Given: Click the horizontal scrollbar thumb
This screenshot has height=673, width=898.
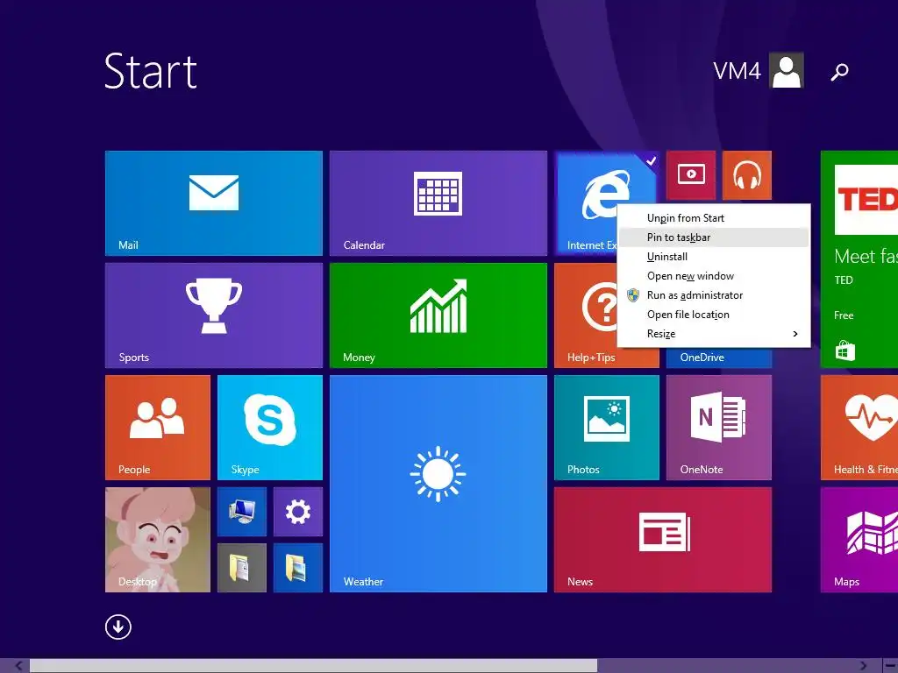Looking at the screenshot, I should 313,666.
